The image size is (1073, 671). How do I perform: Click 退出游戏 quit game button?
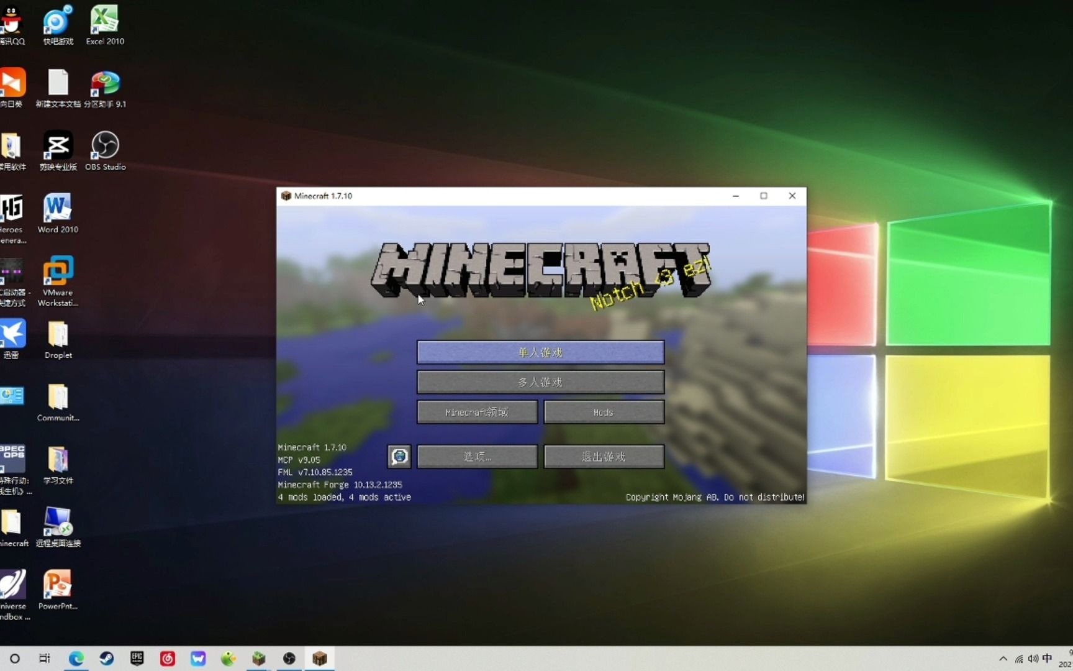click(x=604, y=457)
